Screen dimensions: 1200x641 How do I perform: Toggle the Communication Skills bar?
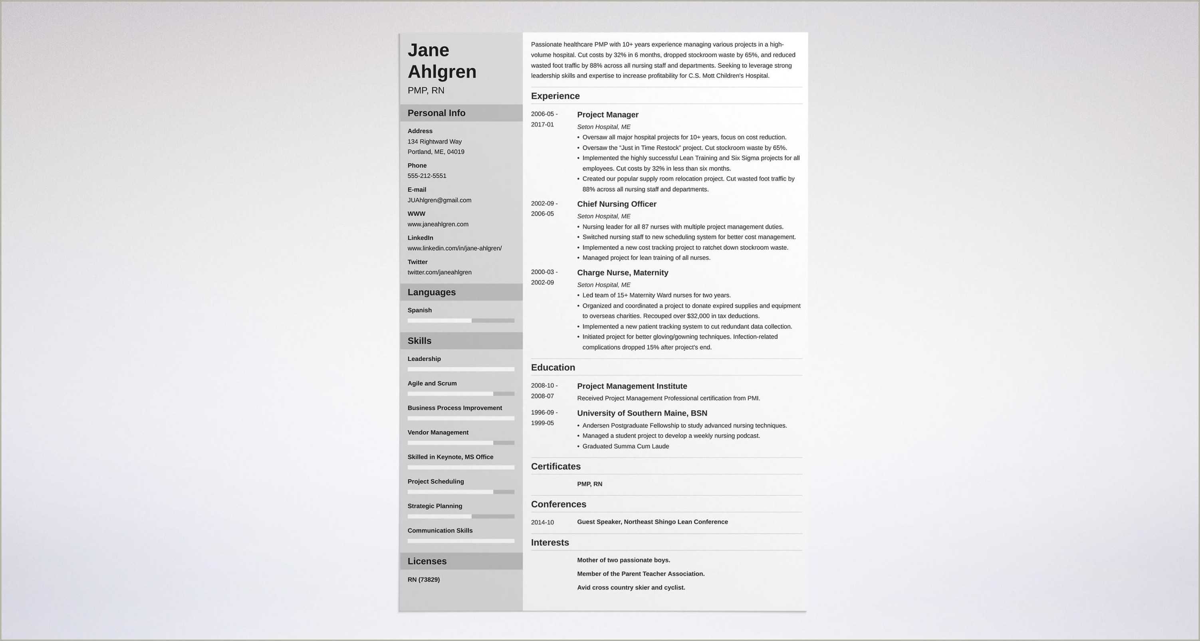click(x=460, y=540)
